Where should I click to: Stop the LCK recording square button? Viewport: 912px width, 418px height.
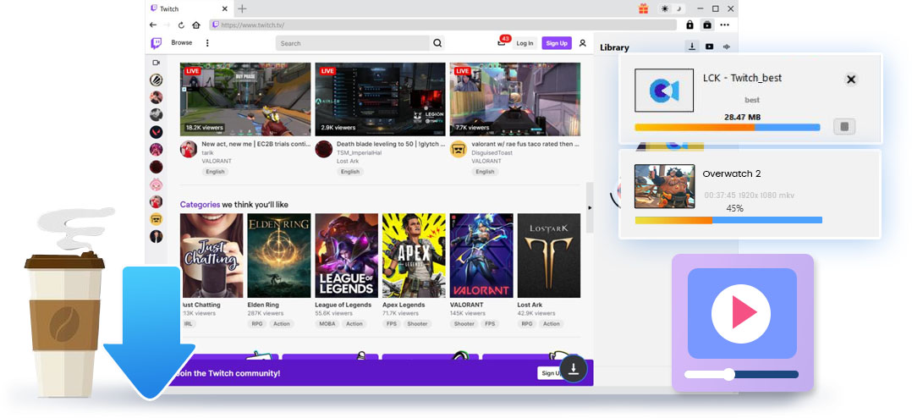coord(844,127)
